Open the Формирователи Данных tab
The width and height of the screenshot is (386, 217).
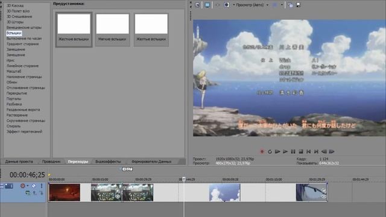click(151, 162)
